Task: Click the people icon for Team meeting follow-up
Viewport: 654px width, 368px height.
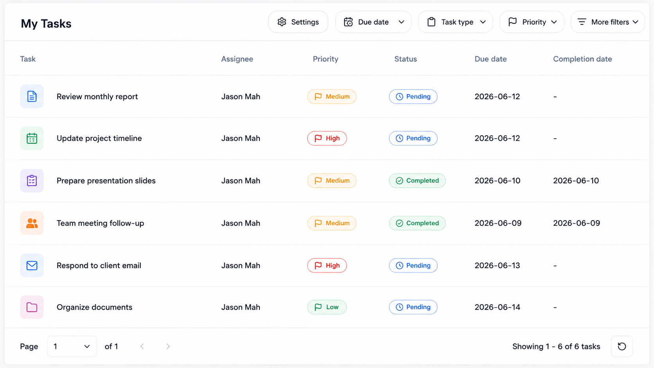Action: (x=32, y=223)
